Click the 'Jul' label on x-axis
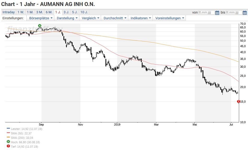 pos(231,124)
